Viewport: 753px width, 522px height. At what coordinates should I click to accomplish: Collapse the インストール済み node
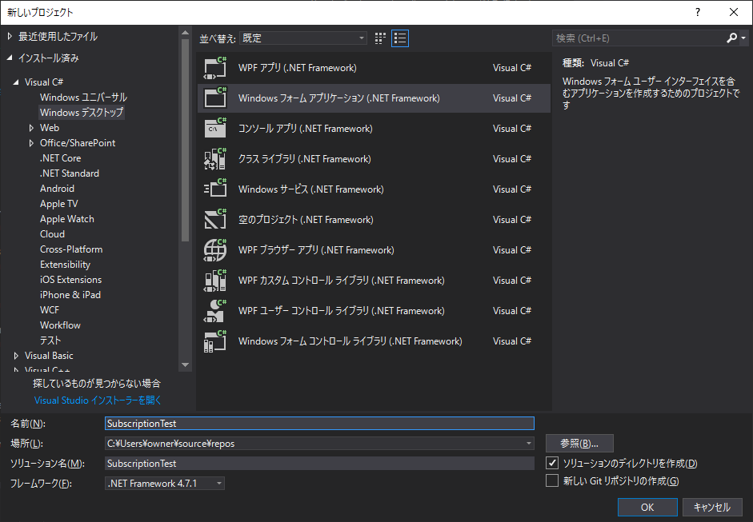pos(10,58)
